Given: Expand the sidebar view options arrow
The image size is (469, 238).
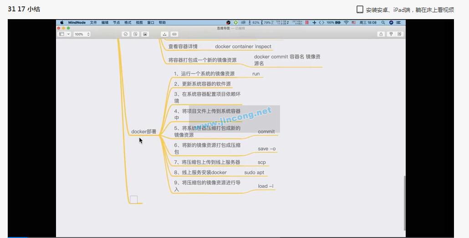Looking at the screenshot, I should [68, 34].
